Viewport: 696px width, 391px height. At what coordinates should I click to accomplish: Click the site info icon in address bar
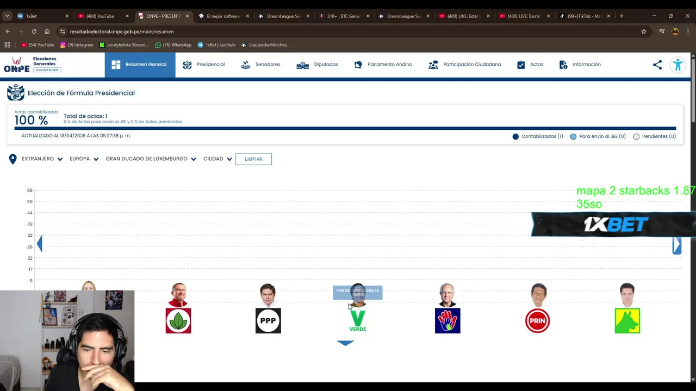pyautogui.click(x=63, y=31)
